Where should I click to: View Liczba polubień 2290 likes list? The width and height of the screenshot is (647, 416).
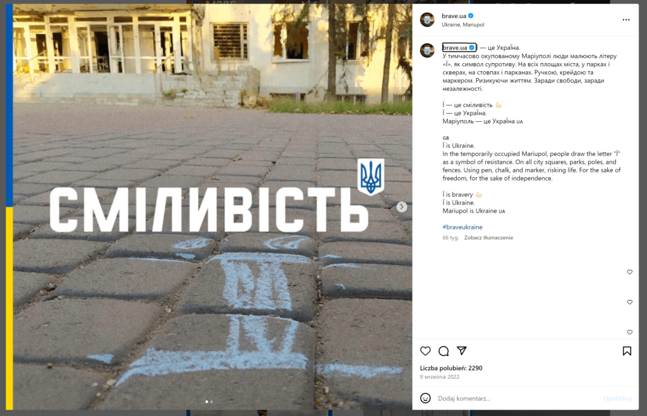[451, 368]
